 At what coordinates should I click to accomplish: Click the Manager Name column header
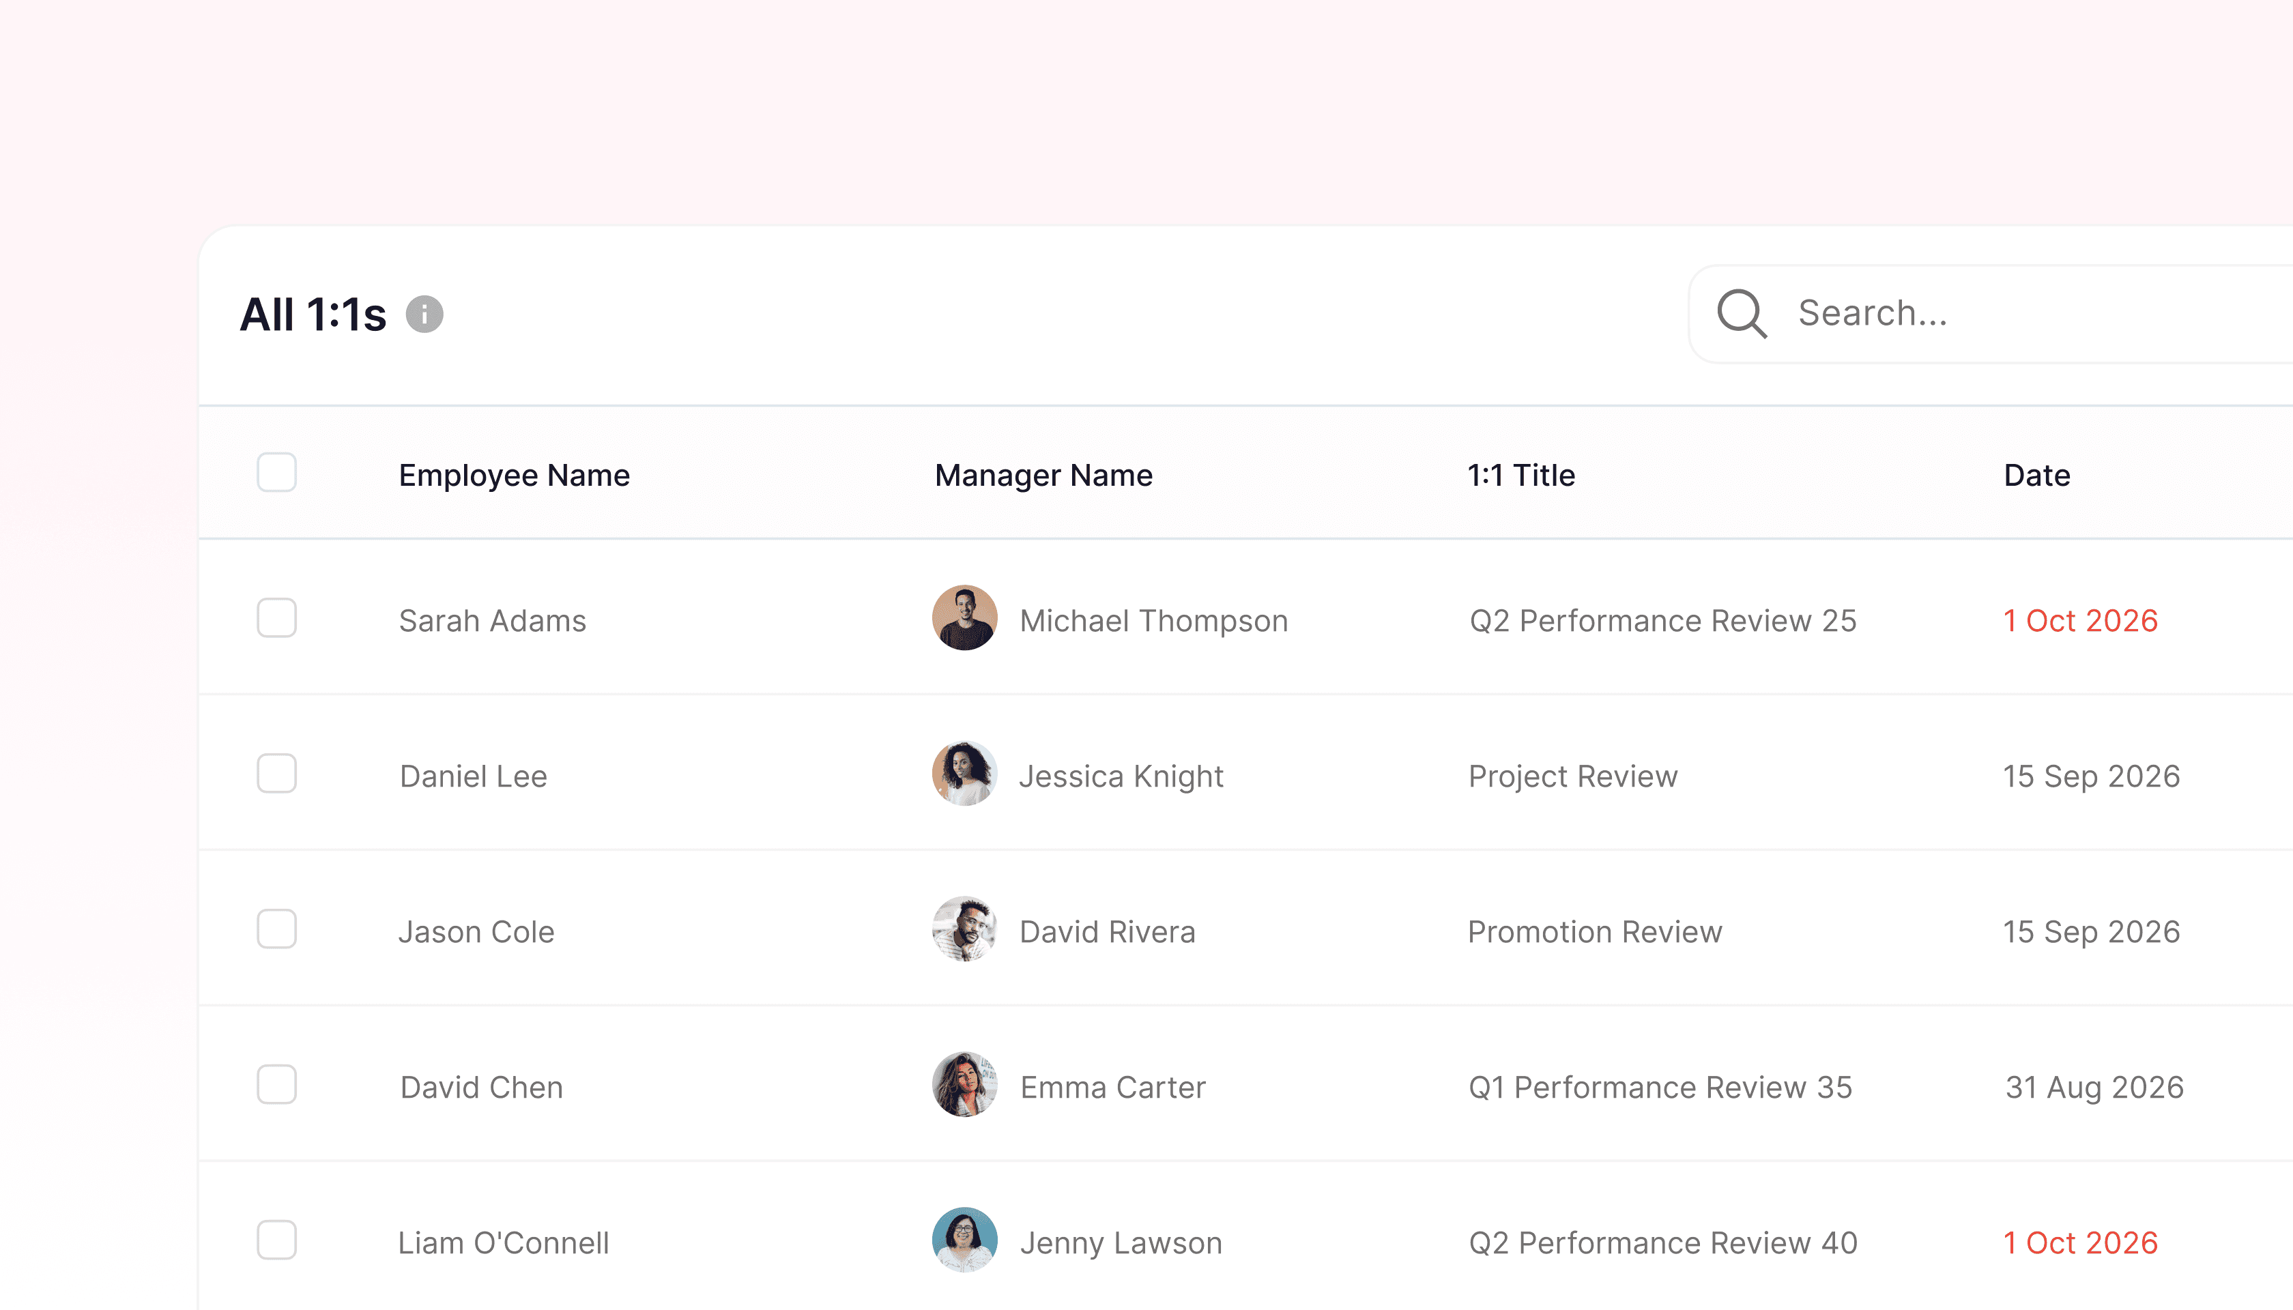tap(1043, 475)
